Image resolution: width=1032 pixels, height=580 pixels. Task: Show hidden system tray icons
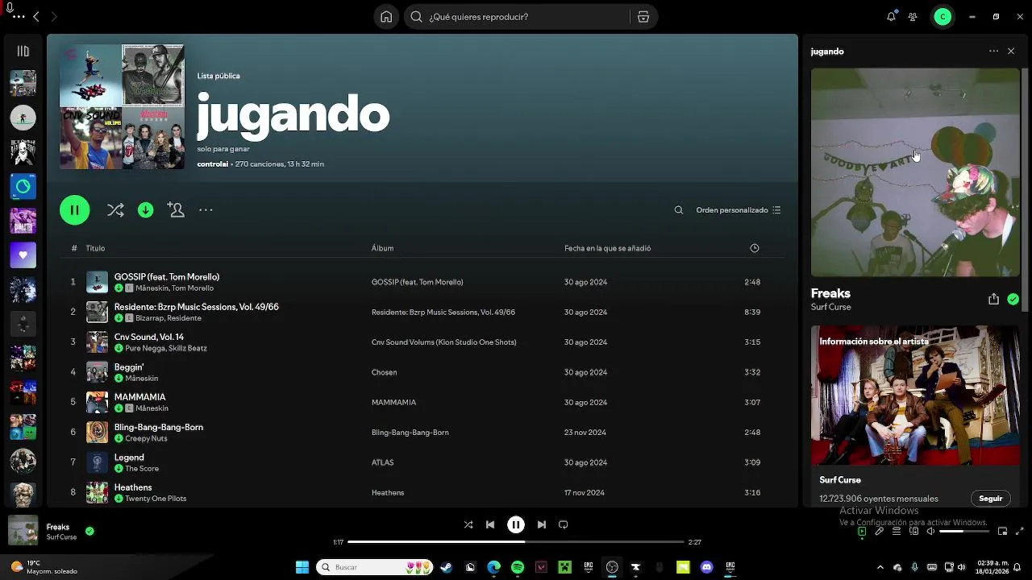tap(880, 567)
